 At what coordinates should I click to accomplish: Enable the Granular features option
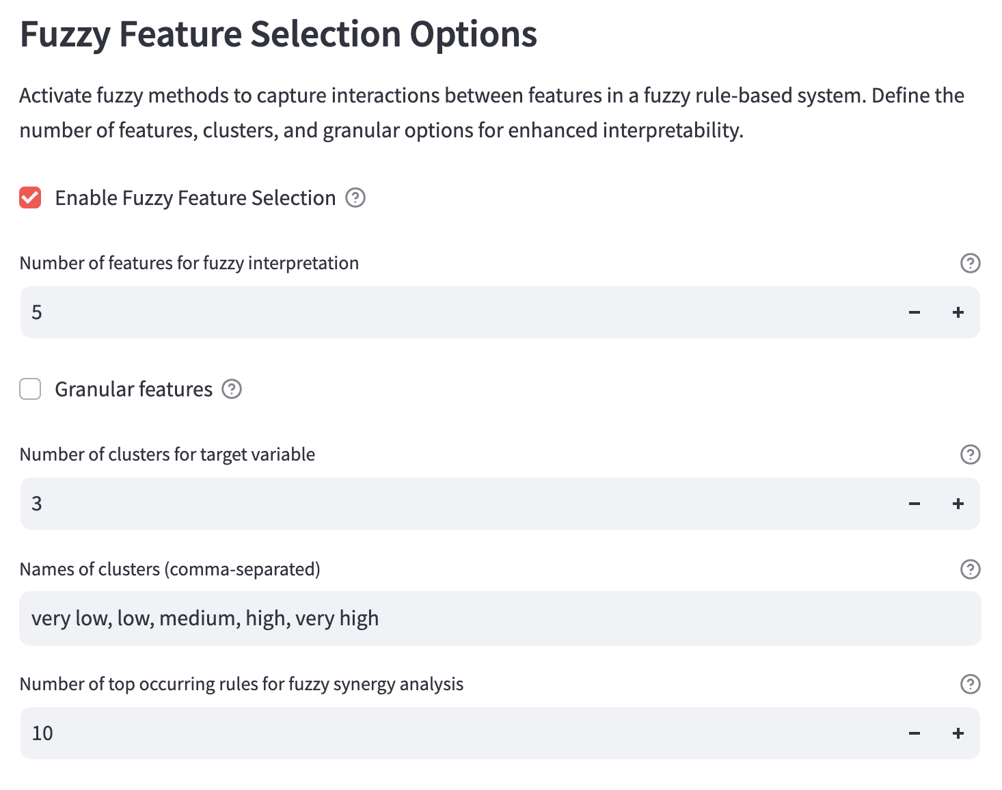click(30, 389)
